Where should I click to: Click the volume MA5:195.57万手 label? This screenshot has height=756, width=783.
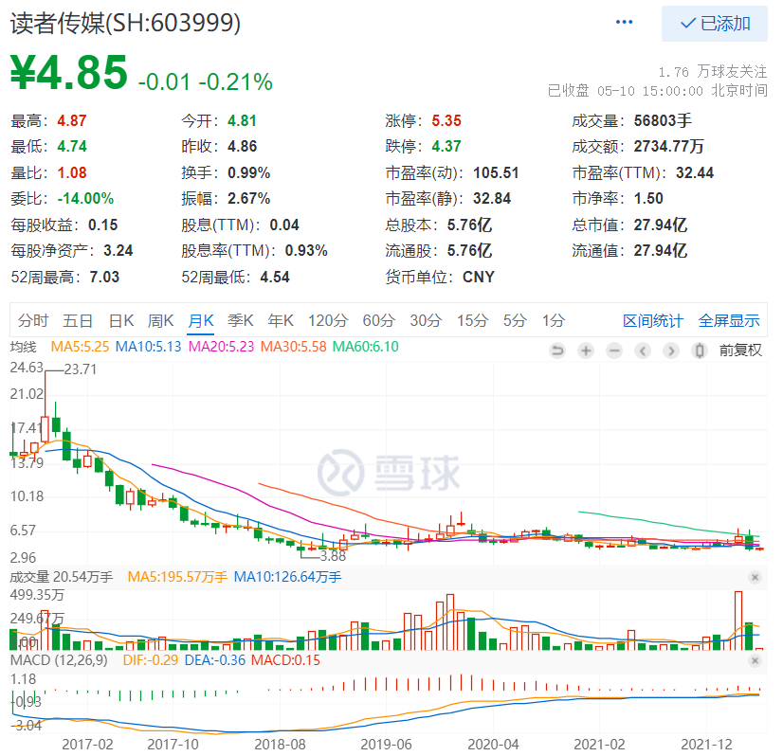[x=177, y=577]
